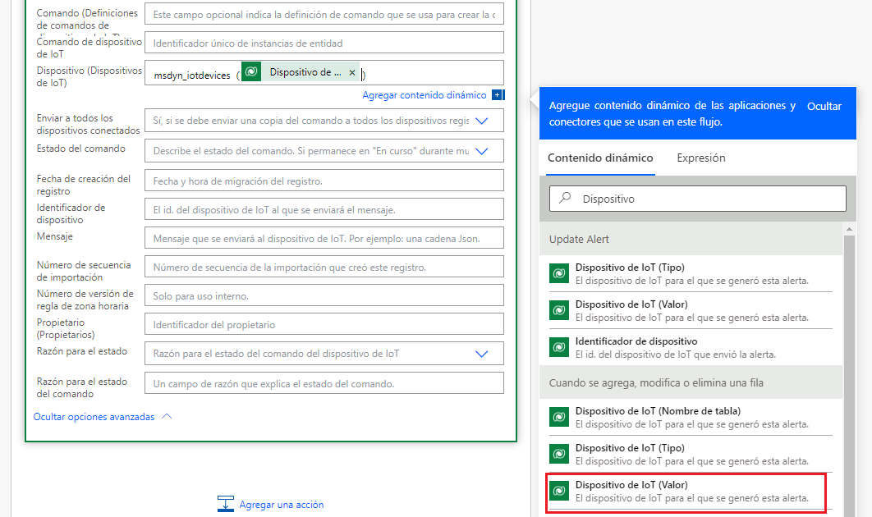The width and height of the screenshot is (872, 517).
Task: Click icon of highlighted Dispositivo de IoT (Valor)
Action: pyautogui.click(x=559, y=491)
